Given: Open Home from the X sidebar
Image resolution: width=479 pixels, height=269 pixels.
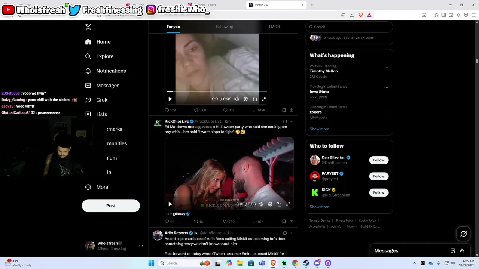Looking at the screenshot, I should pos(98,42).
